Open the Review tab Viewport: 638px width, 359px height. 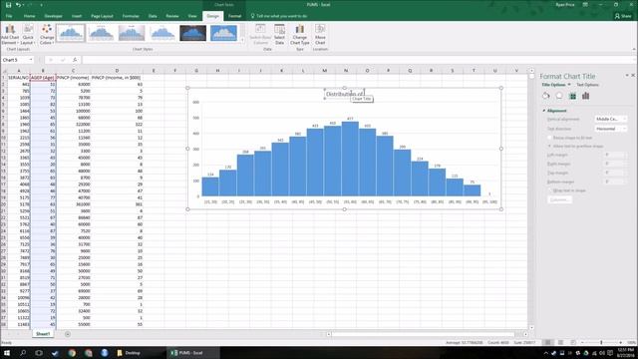click(172, 16)
